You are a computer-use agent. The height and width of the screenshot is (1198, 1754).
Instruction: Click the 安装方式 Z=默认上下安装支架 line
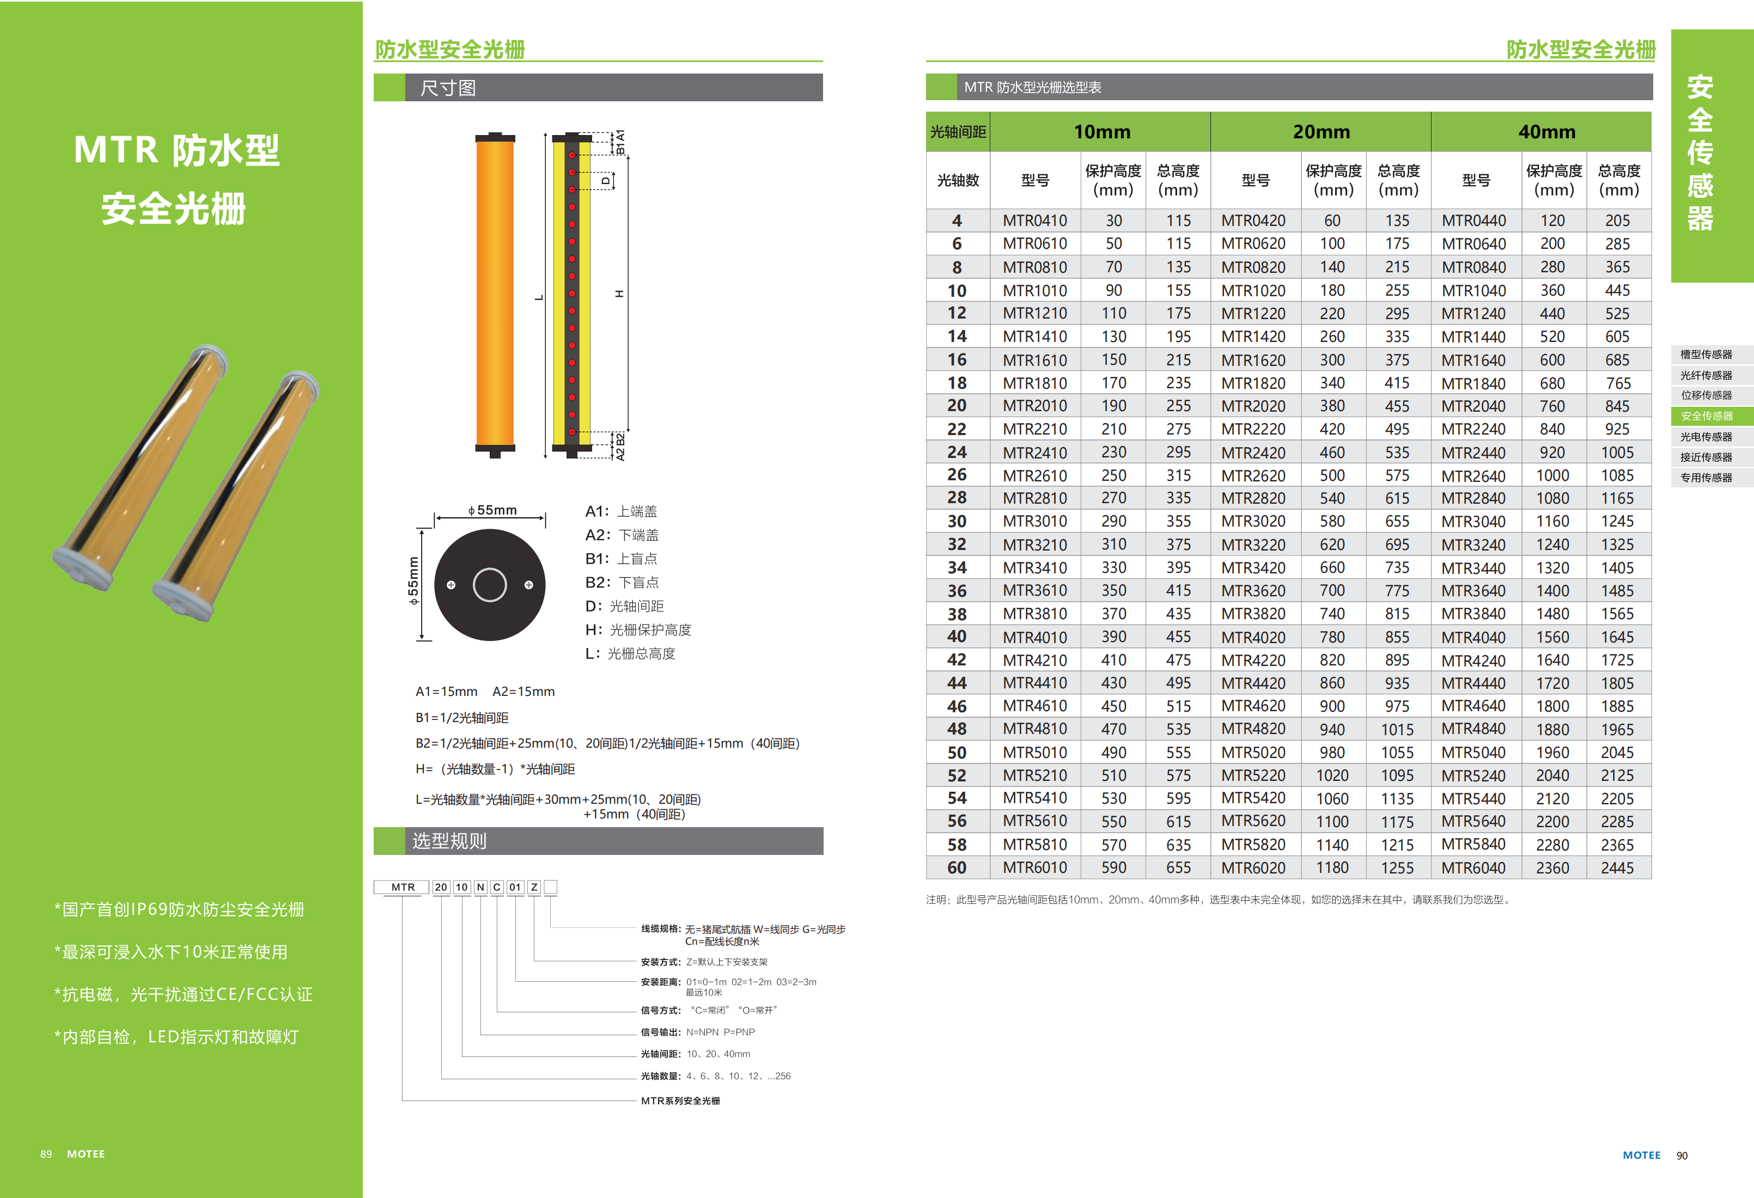703,962
